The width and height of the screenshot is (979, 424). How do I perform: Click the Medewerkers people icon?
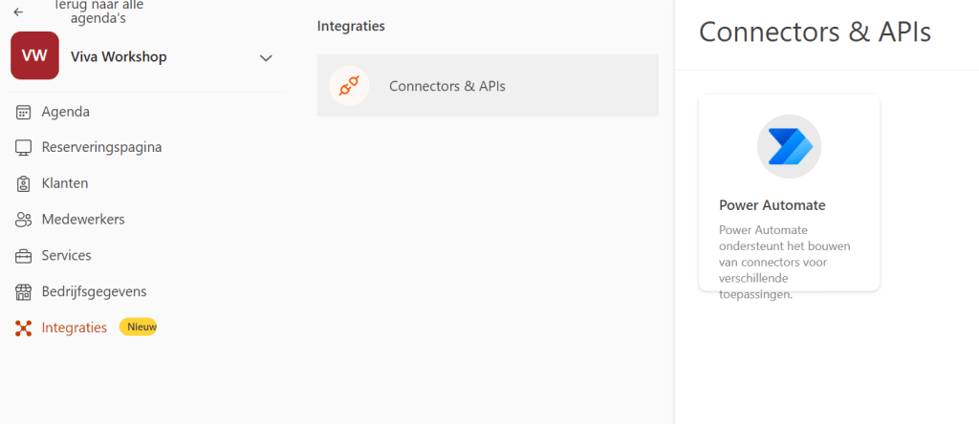[x=24, y=220]
